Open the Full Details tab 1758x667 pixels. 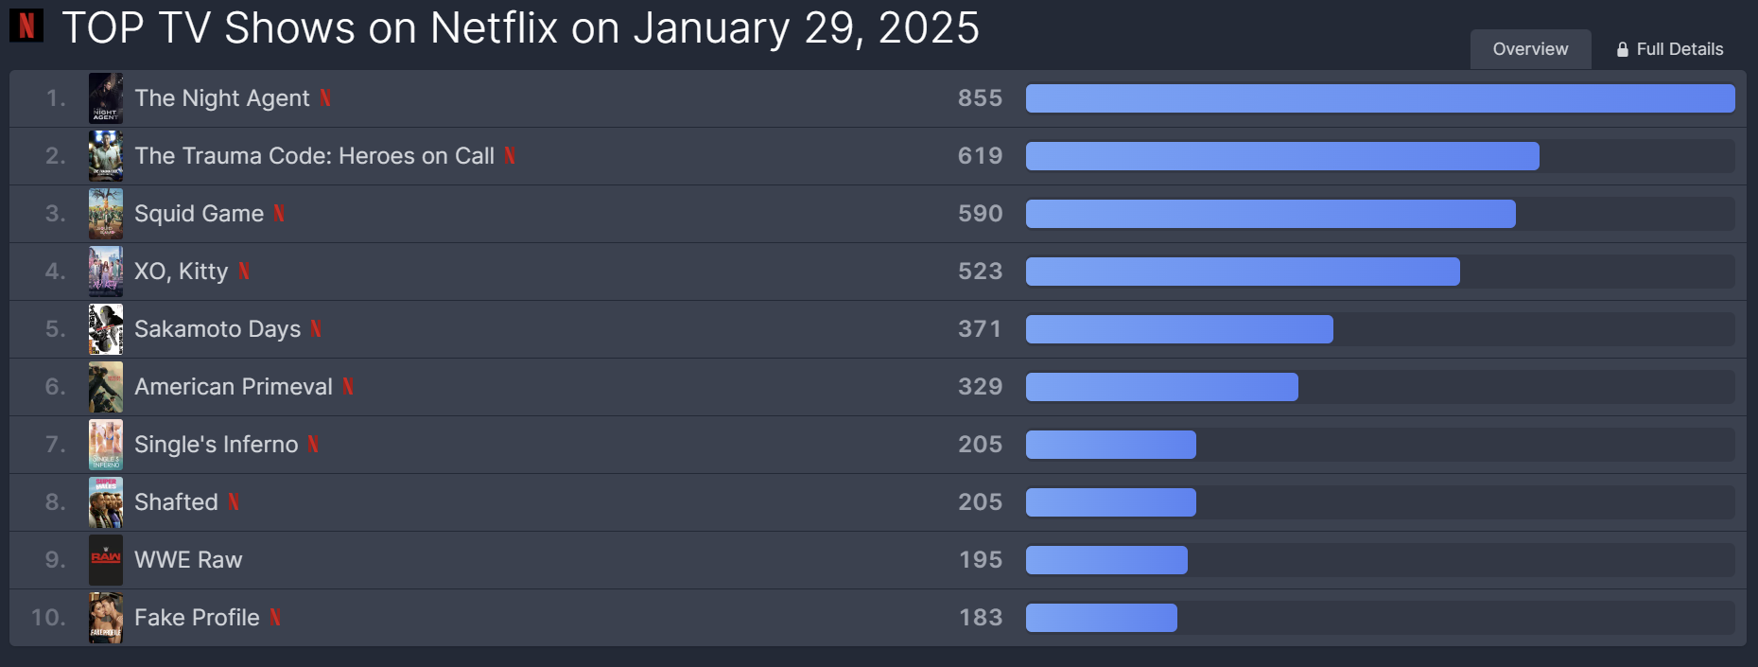(x=1669, y=49)
